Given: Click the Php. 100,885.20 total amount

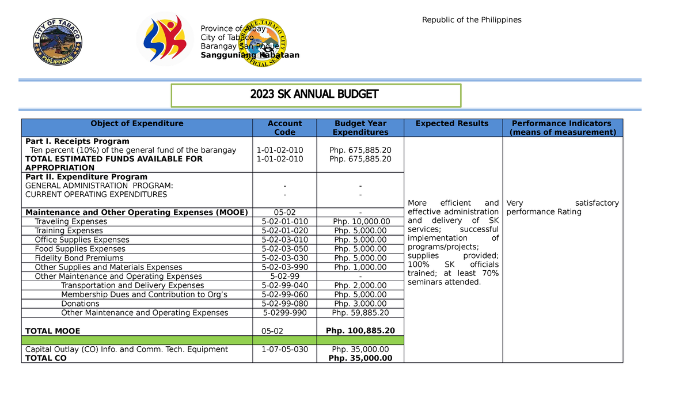Looking at the screenshot, I should point(360,331).
